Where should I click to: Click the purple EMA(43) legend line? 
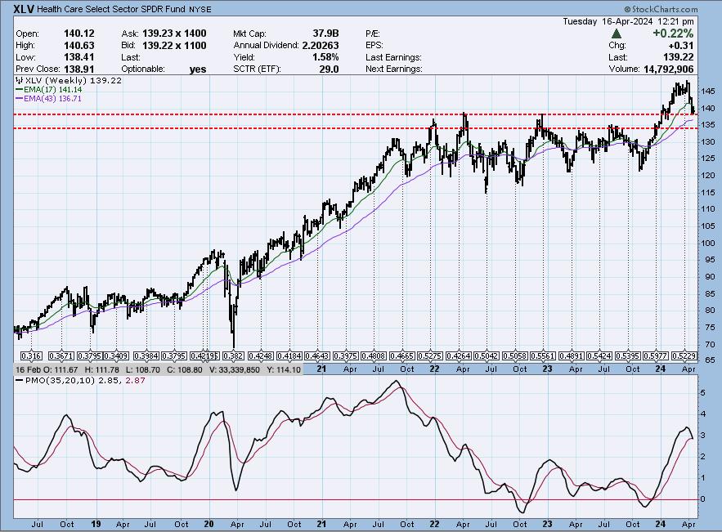click(20, 99)
